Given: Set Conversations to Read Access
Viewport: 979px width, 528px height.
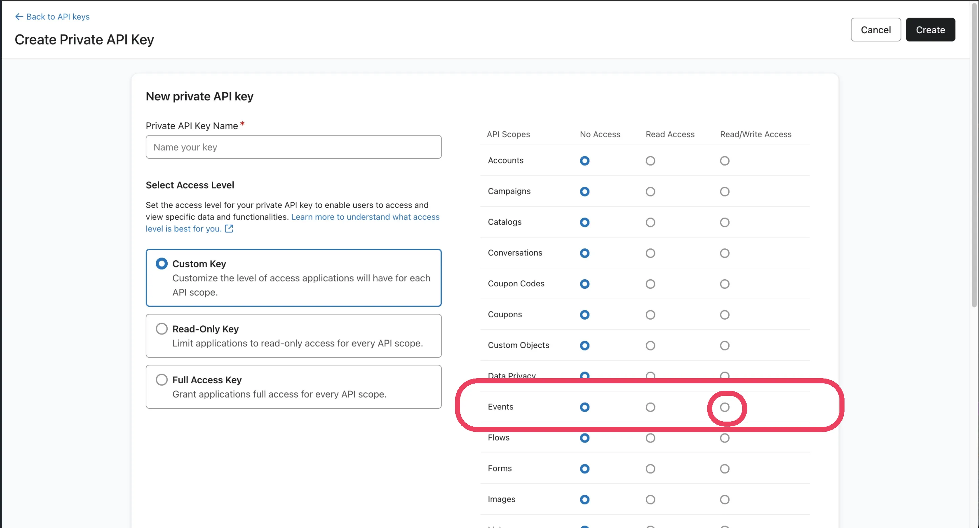Looking at the screenshot, I should [x=650, y=253].
